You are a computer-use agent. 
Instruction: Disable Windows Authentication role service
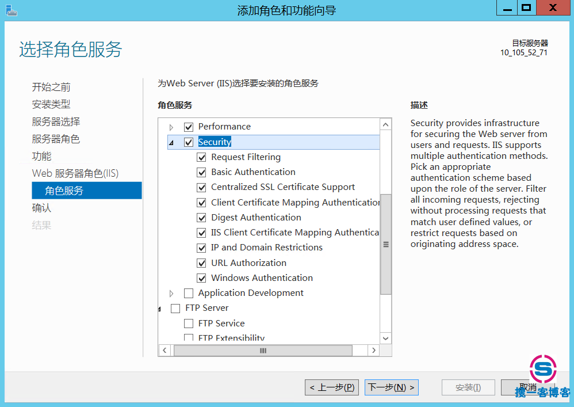[201, 278]
